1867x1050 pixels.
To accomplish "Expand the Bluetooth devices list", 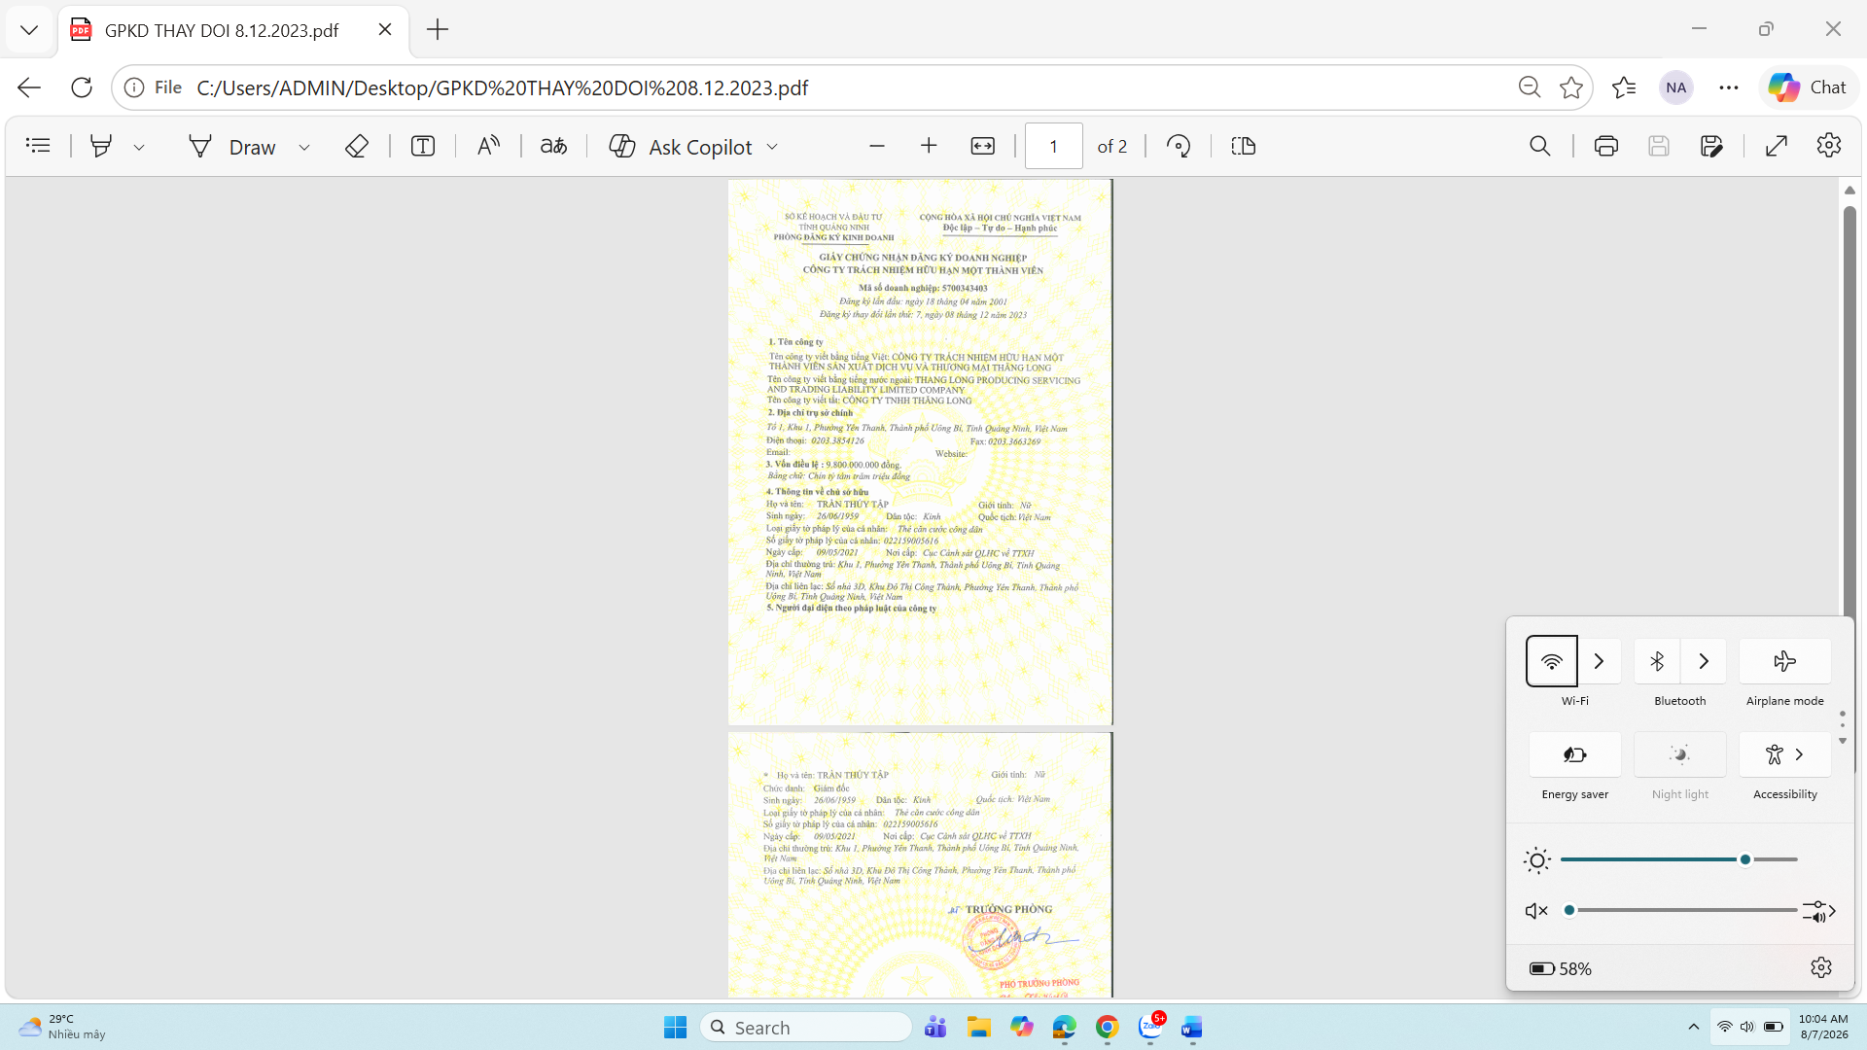I will coord(1704,661).
